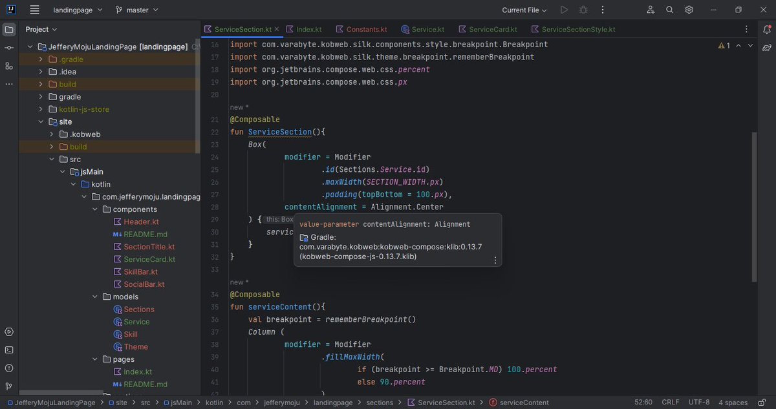The width and height of the screenshot is (776, 409).
Task: Expand the .kobweb folder
Action: coord(52,134)
